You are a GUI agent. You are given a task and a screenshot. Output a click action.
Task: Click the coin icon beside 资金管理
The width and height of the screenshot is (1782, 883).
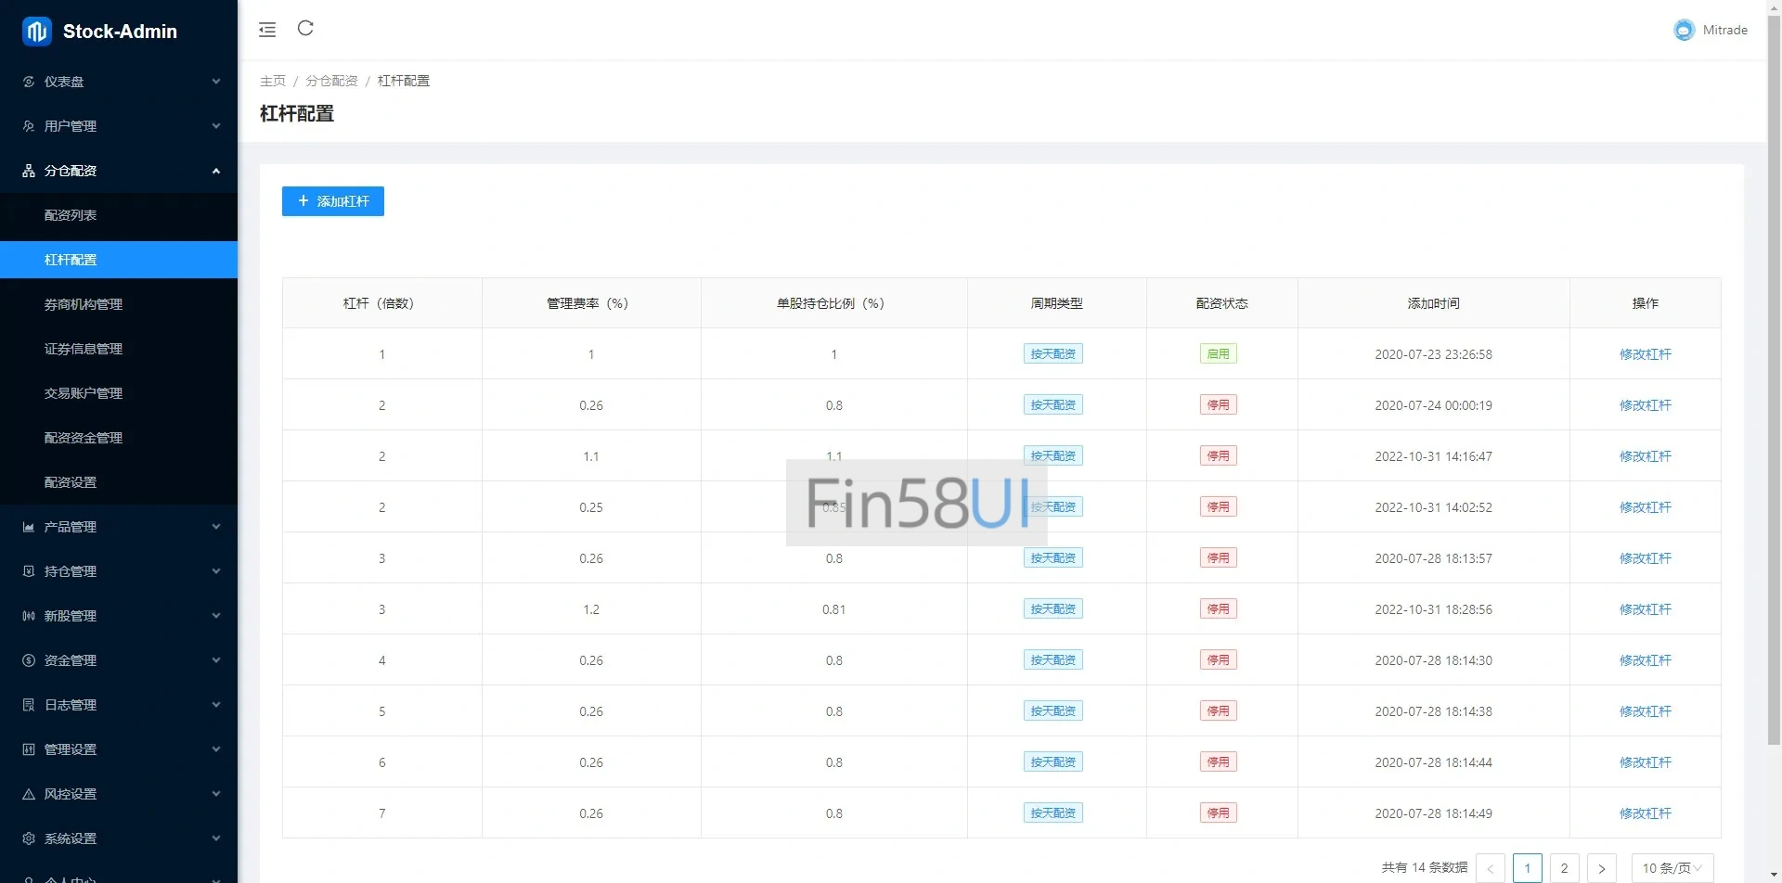(29, 660)
